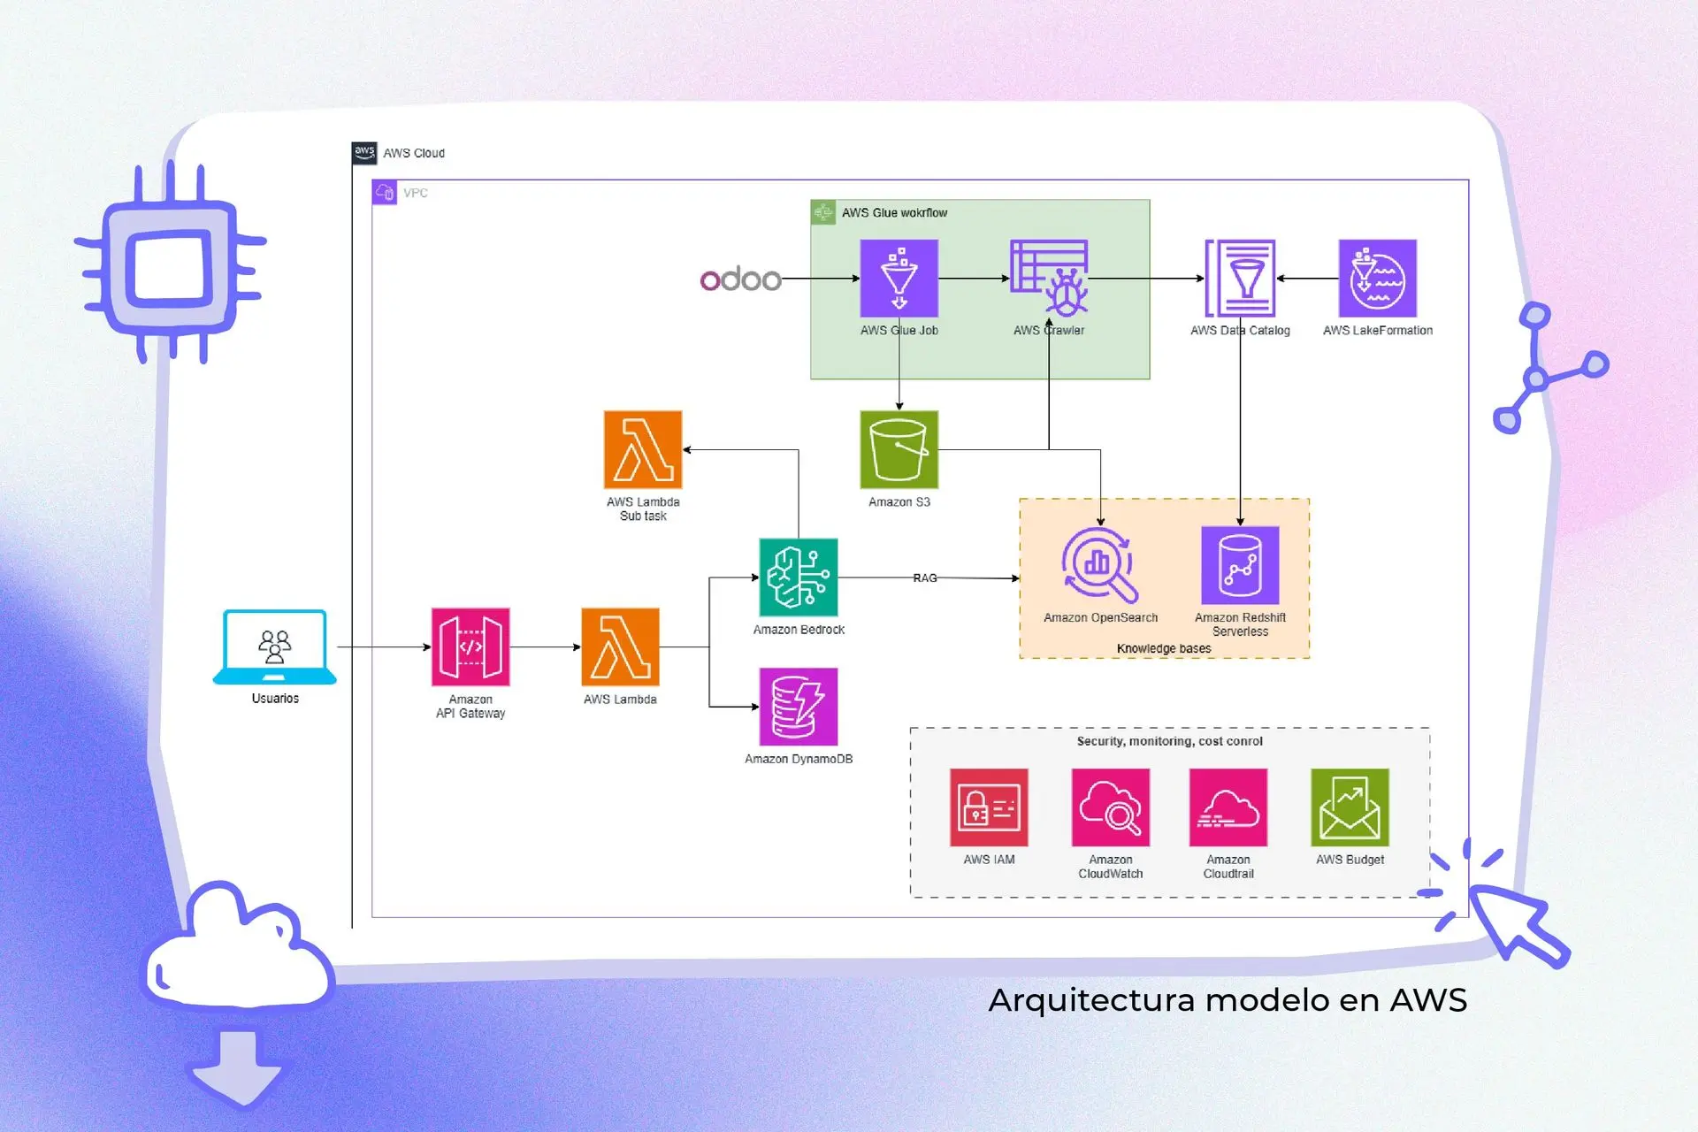Click the 'AWS Cloud' label
This screenshot has height=1132, width=1698.
pyautogui.click(x=414, y=153)
